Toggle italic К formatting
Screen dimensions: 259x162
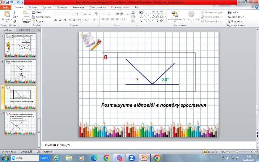(60, 20)
